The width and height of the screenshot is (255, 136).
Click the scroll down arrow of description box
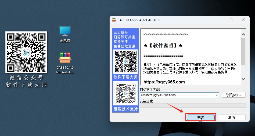[x=243, y=79]
